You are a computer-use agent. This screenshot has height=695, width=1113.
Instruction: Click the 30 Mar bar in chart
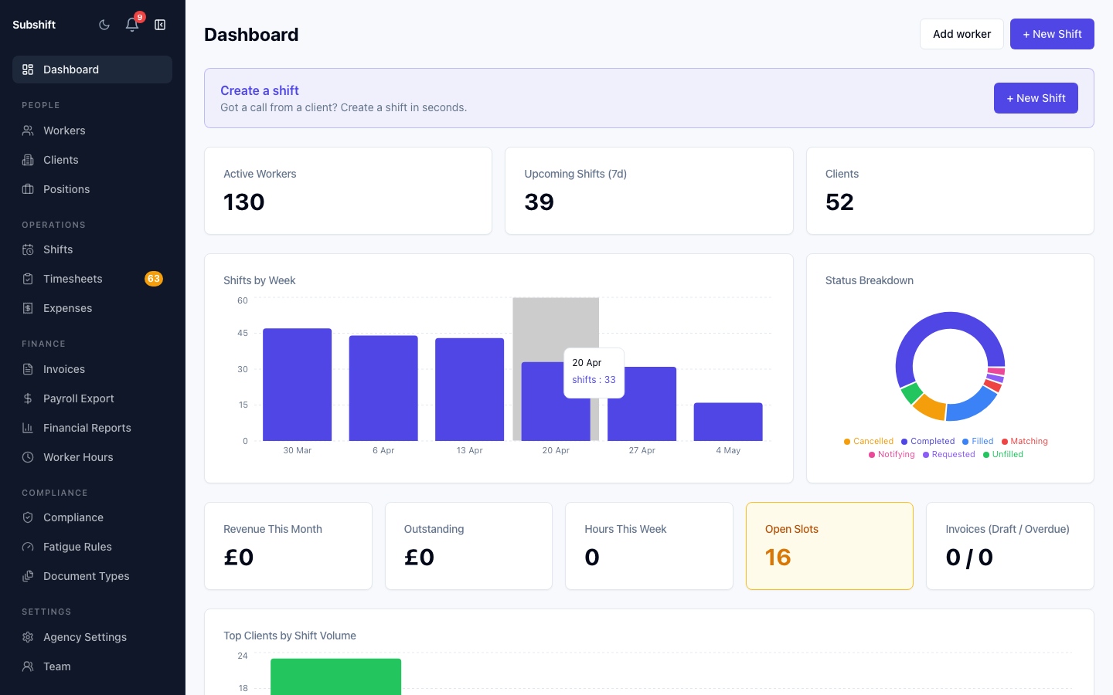point(298,385)
